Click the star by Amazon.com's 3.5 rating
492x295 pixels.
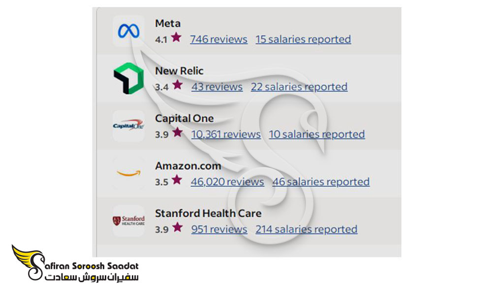click(x=177, y=179)
